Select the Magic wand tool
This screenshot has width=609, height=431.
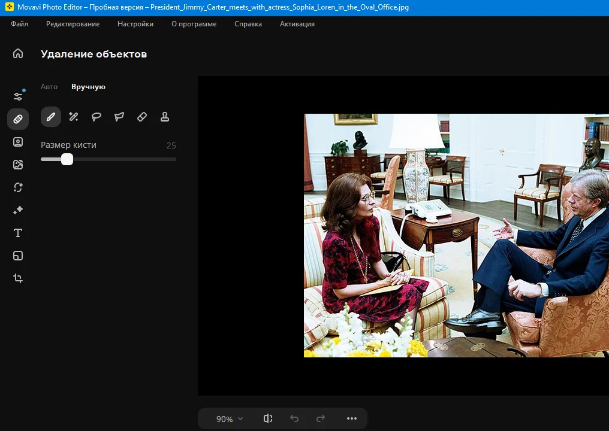tap(73, 117)
